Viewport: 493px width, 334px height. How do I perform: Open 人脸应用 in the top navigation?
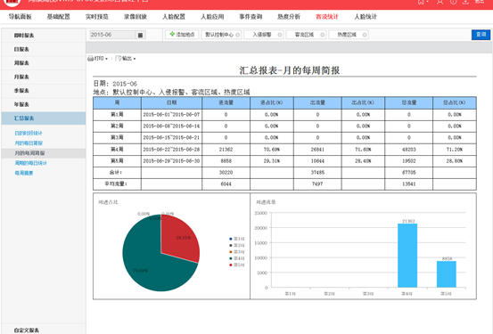pos(212,17)
